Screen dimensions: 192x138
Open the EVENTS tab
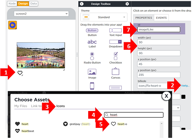(x=161, y=18)
